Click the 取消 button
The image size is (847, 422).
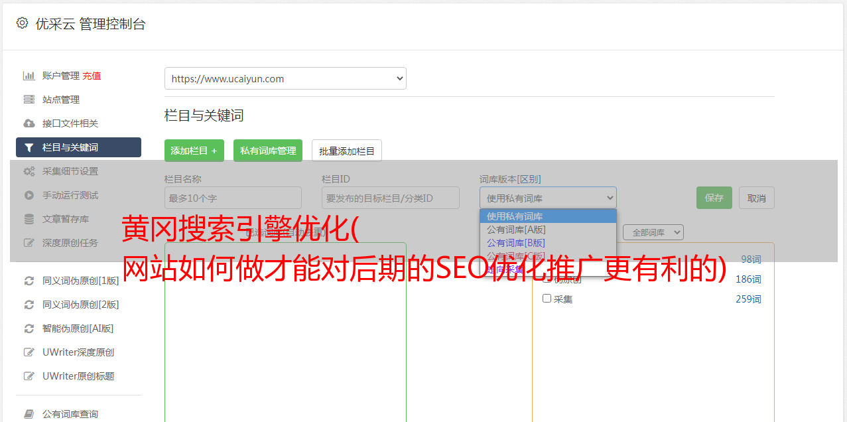(x=757, y=198)
